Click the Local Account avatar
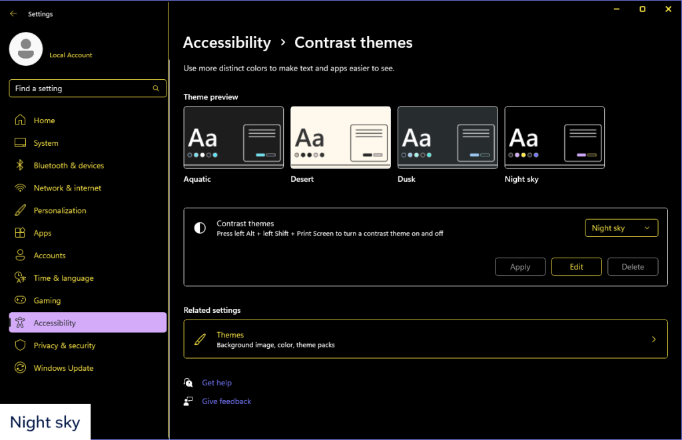 (25, 49)
